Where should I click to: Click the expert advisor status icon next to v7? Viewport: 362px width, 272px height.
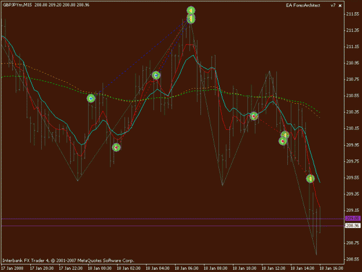(340, 6)
